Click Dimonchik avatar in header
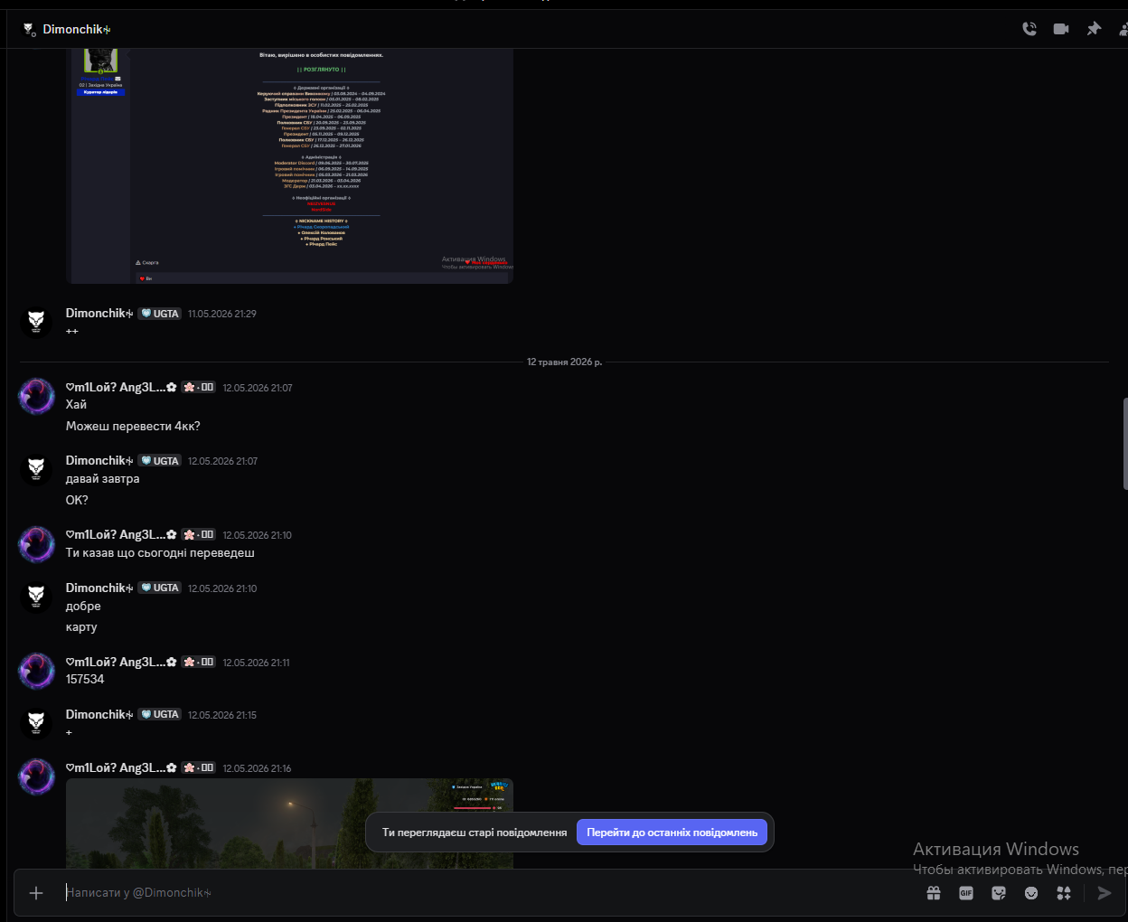The height and width of the screenshot is (922, 1128). (29, 30)
